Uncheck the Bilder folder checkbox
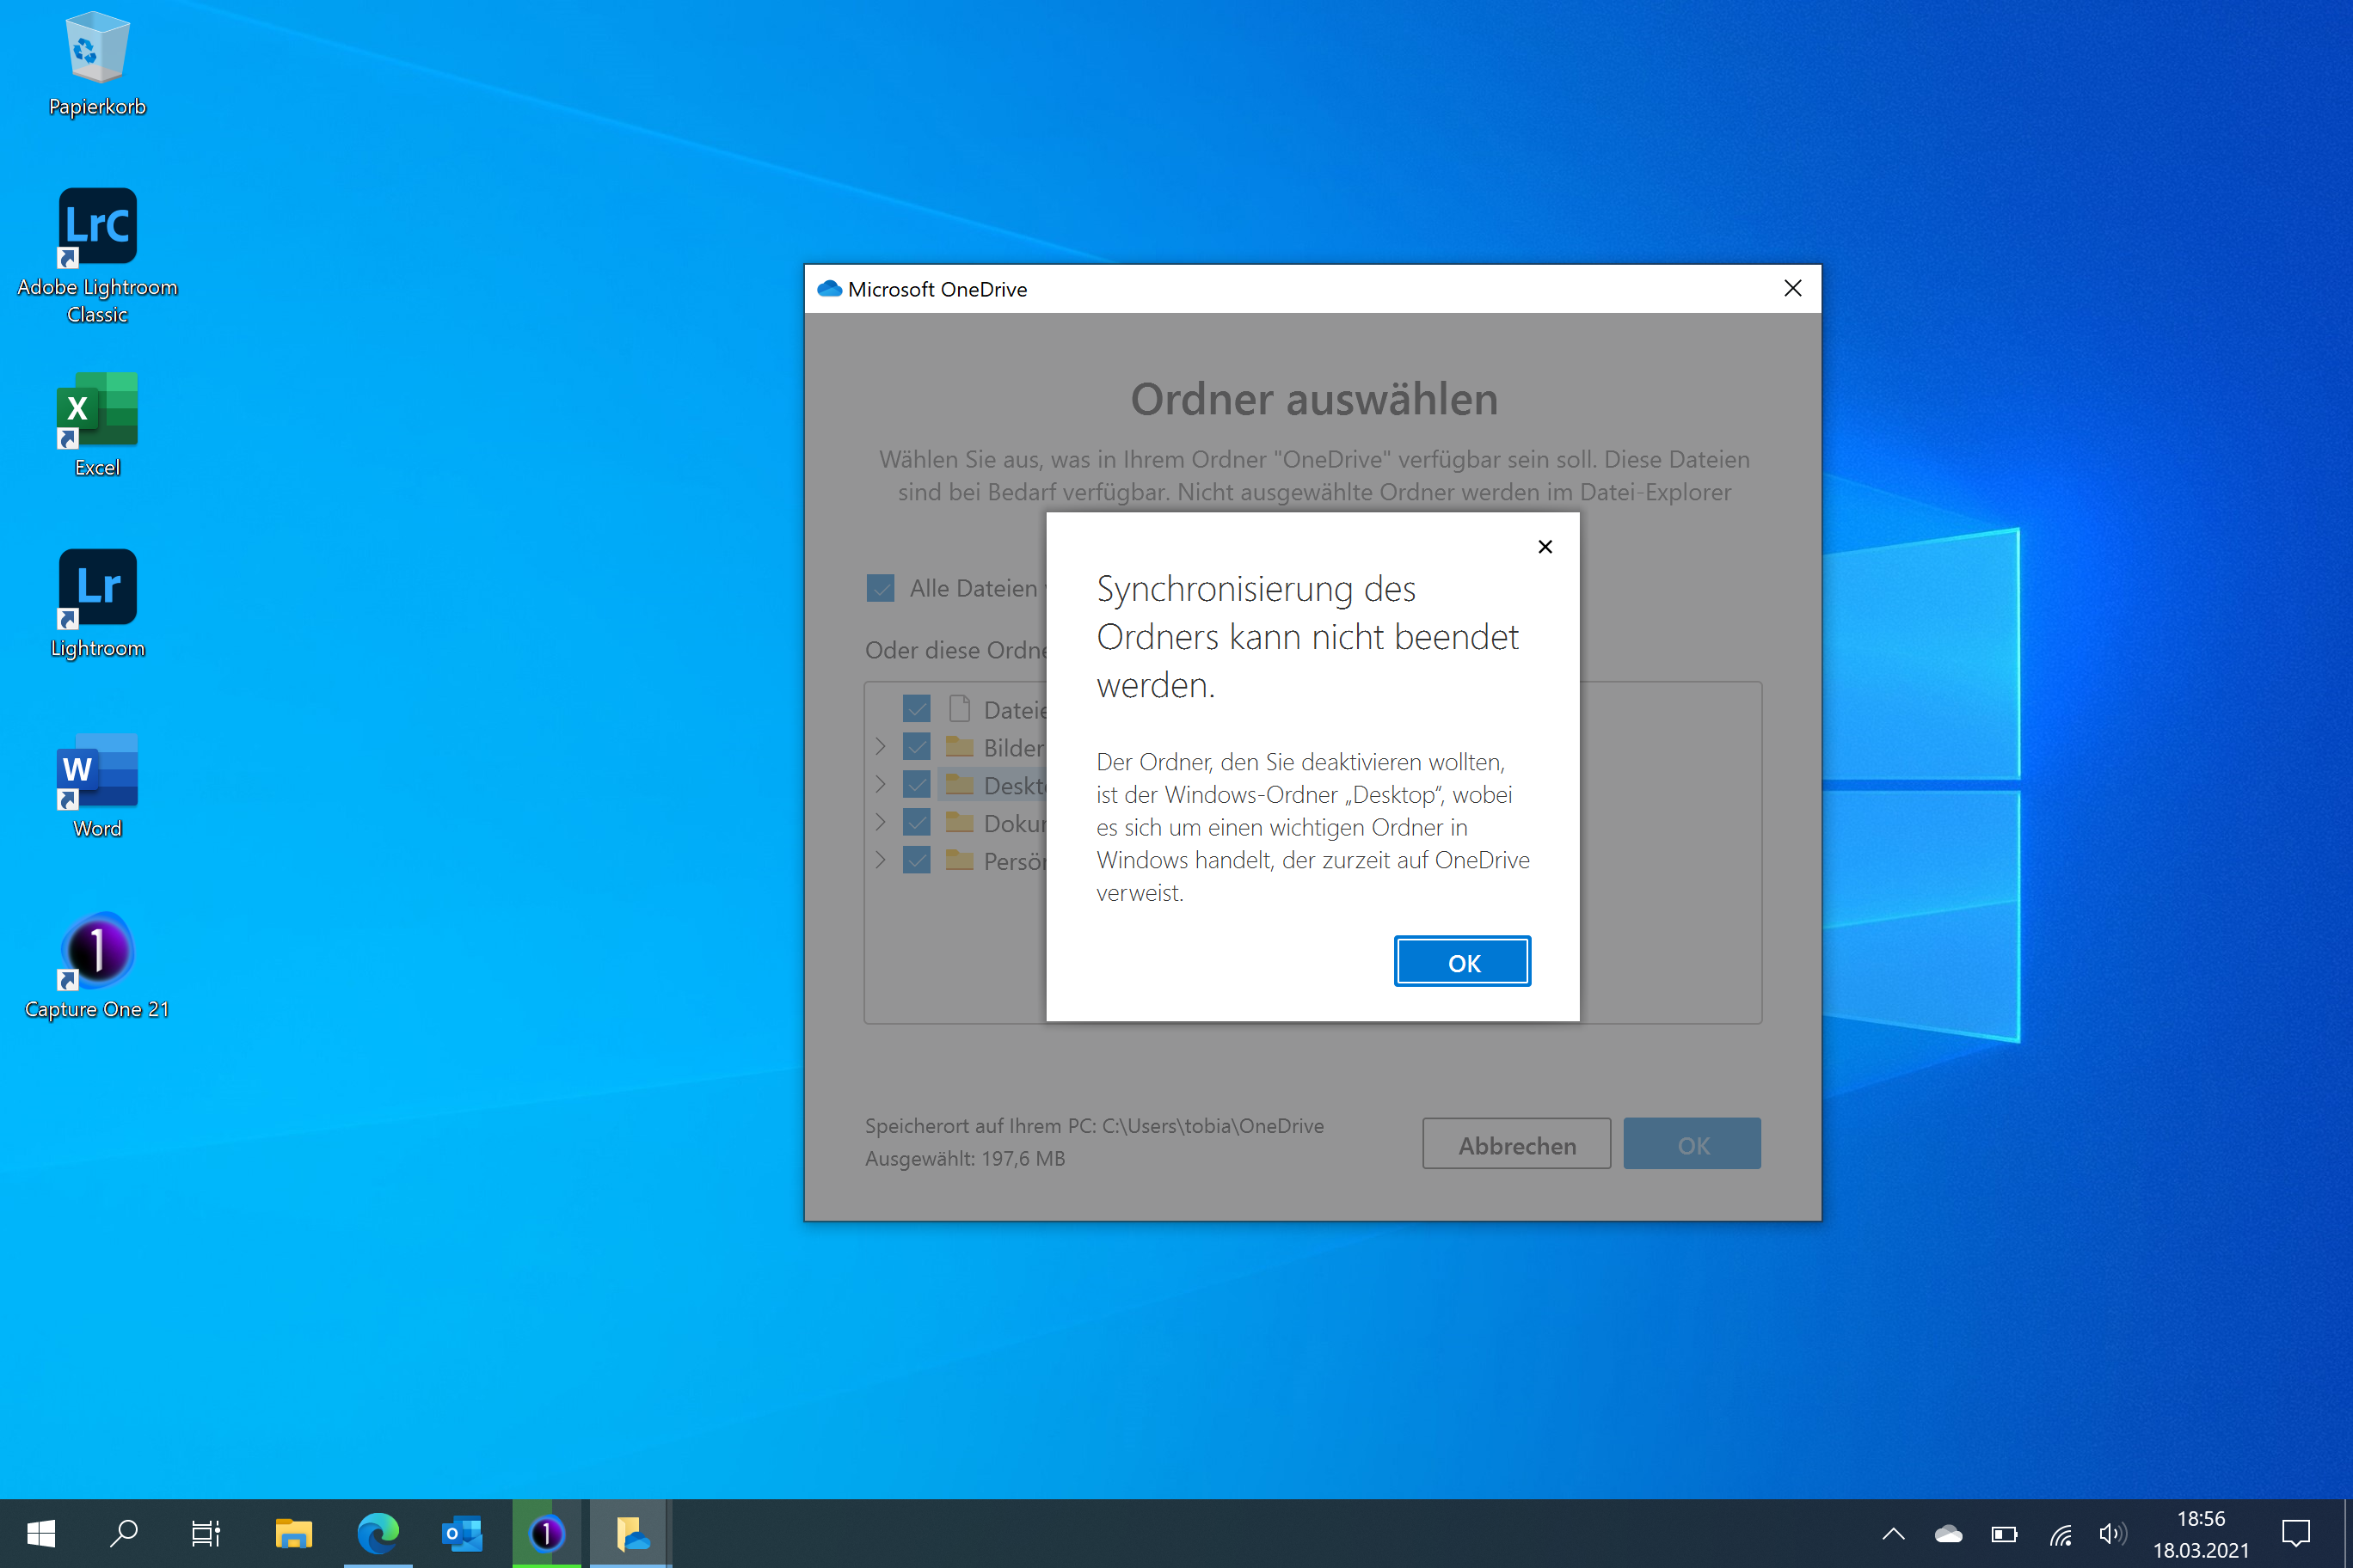 917,747
